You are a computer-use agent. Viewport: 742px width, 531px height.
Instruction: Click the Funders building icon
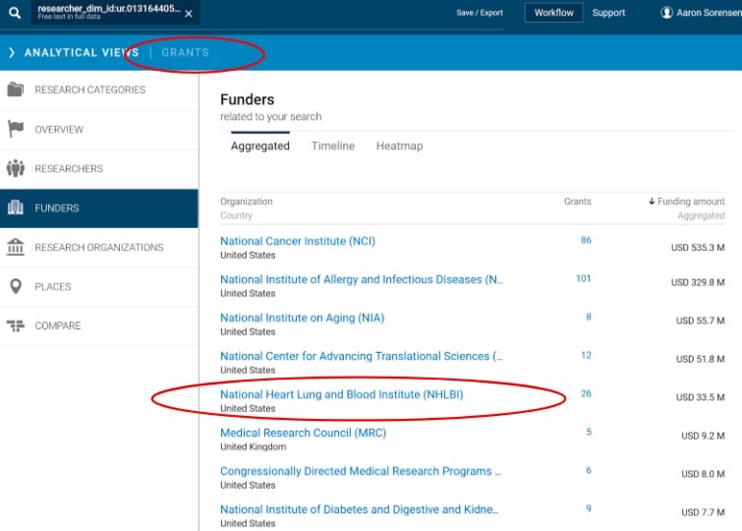pyautogui.click(x=16, y=208)
